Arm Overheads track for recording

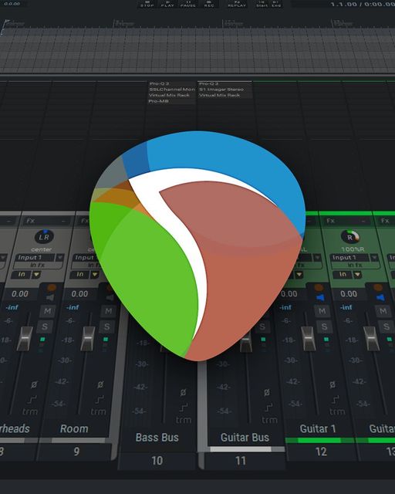[x=52, y=287]
